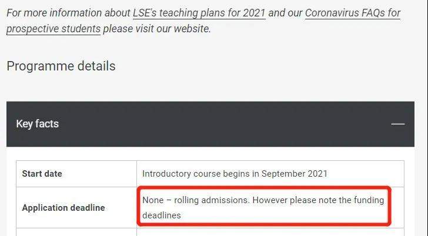Screen dimensions: 428x236
Task: Click the "None – rolling admissions" text
Action: [x=196, y=200]
